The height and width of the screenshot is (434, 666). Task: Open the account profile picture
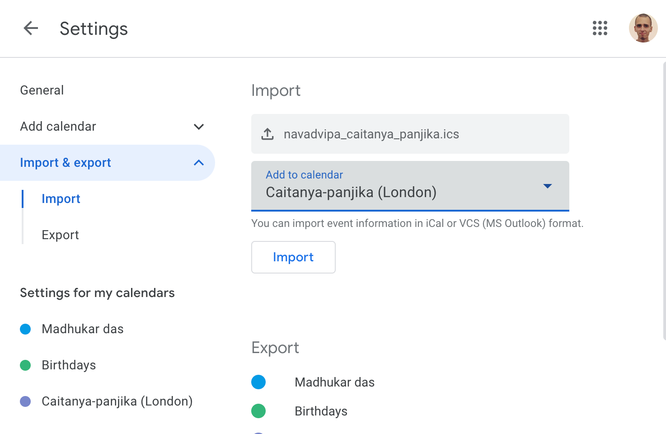click(643, 28)
